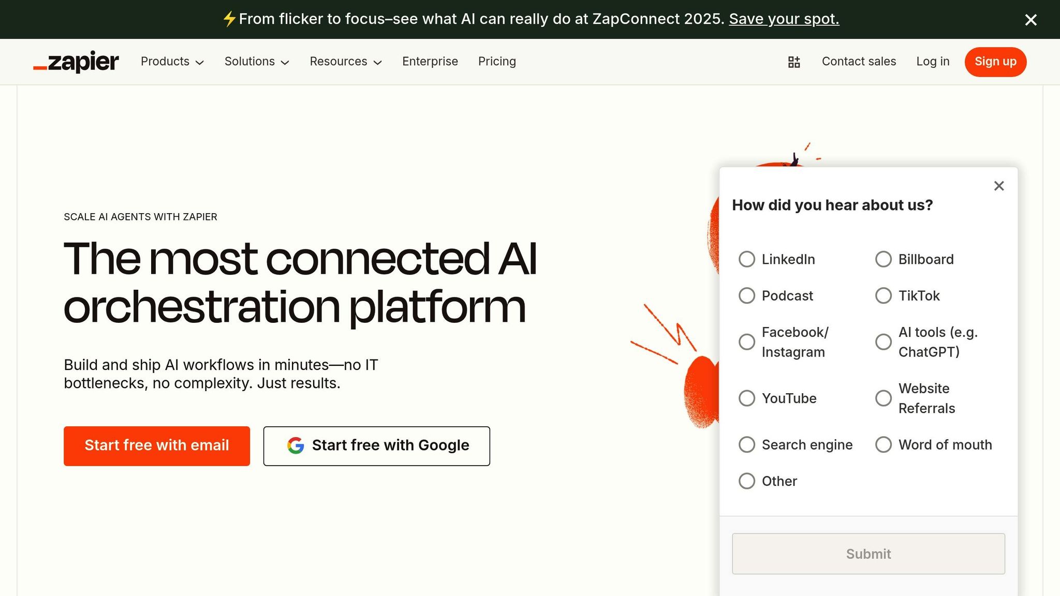Go to the Enterprise page
Screen dimensions: 1060x596
(430, 62)
